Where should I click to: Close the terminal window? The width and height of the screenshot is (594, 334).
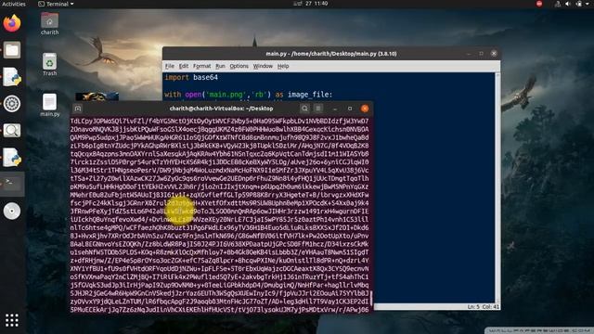tap(365, 109)
